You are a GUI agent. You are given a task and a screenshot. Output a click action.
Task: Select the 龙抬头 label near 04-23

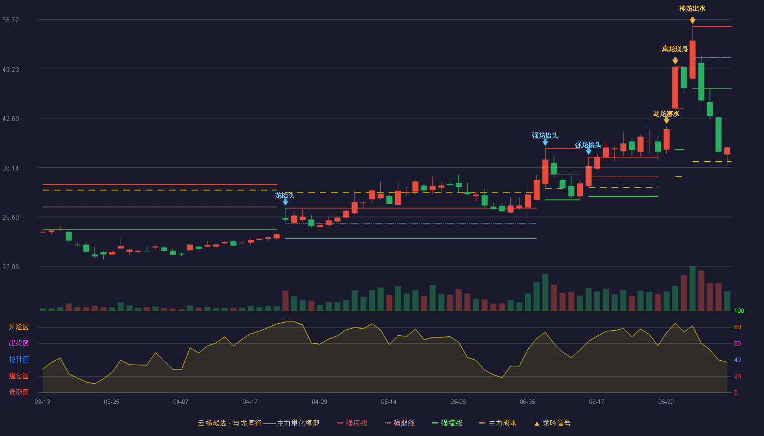pos(285,195)
